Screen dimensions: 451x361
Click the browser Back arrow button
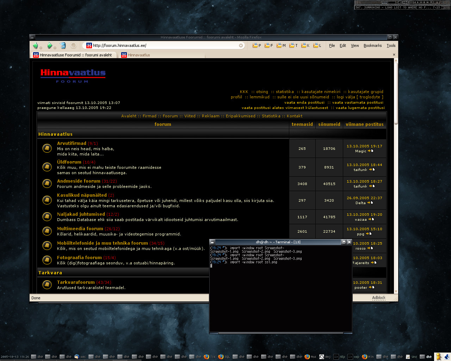(x=35, y=45)
